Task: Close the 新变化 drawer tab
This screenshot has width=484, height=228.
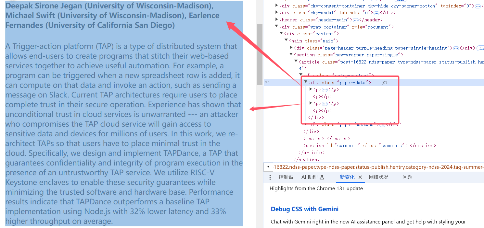Action: click(360, 177)
